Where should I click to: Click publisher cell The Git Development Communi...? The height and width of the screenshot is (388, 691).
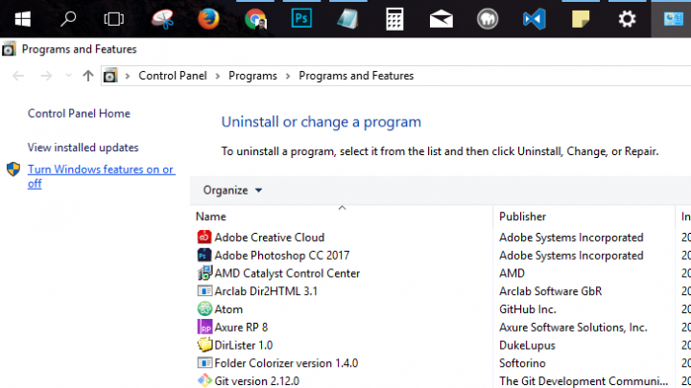[x=584, y=381]
